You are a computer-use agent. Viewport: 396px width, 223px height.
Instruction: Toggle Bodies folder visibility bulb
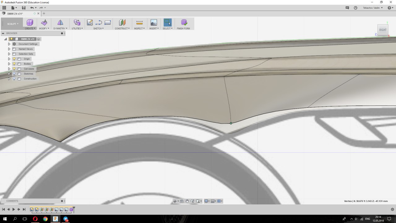point(14,64)
